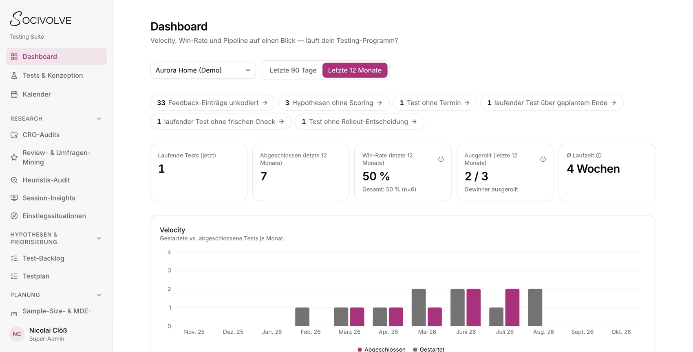Click the NC user avatar
Screen dimensions: 693x352
tap(17, 334)
